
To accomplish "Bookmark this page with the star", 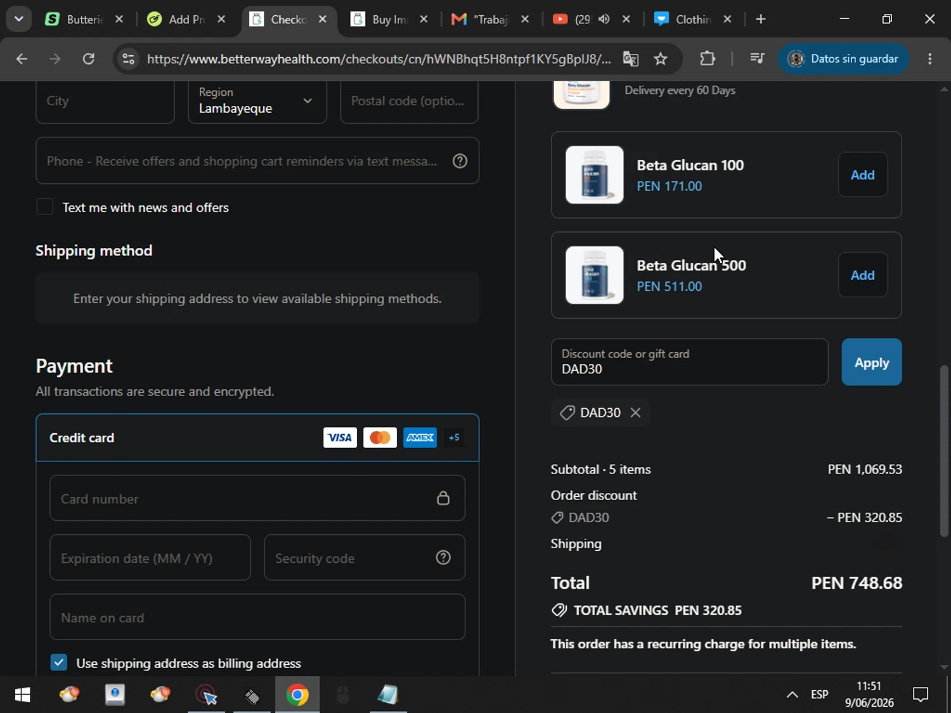I will (661, 59).
